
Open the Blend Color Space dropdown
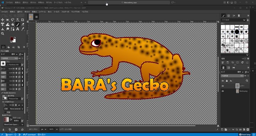(14, 124)
